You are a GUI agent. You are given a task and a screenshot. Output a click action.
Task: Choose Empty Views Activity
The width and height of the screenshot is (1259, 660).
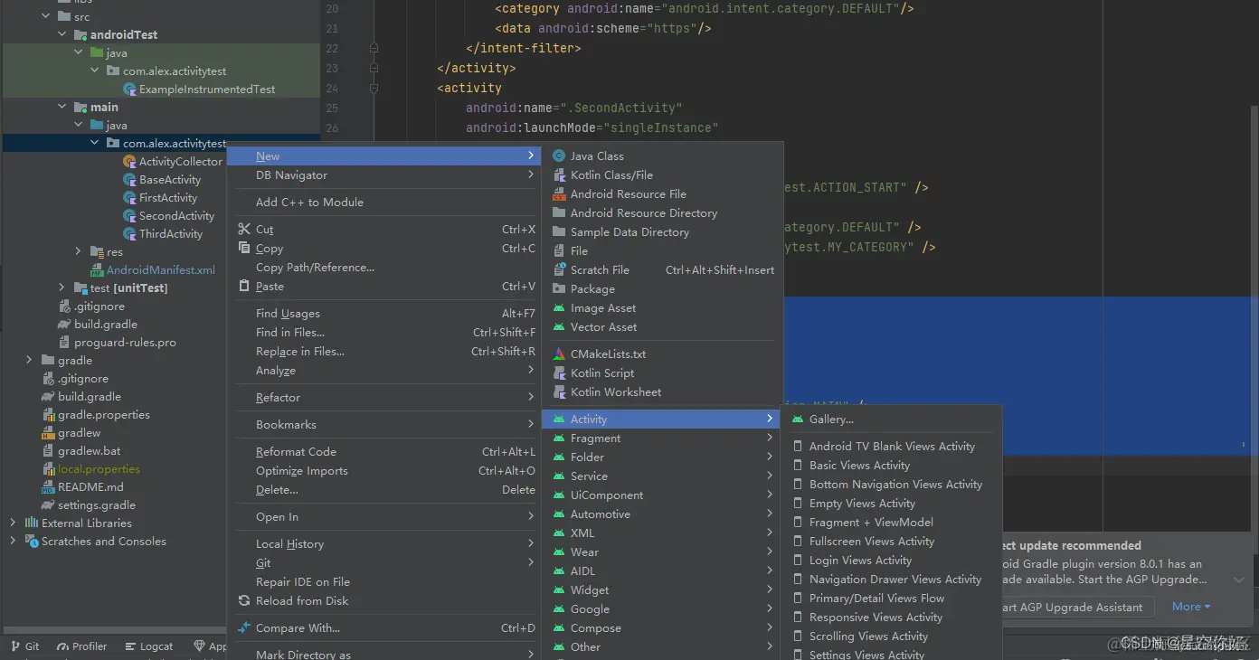[x=893, y=504]
